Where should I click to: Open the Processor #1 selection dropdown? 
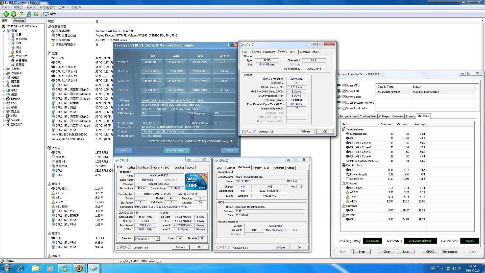[147, 239]
